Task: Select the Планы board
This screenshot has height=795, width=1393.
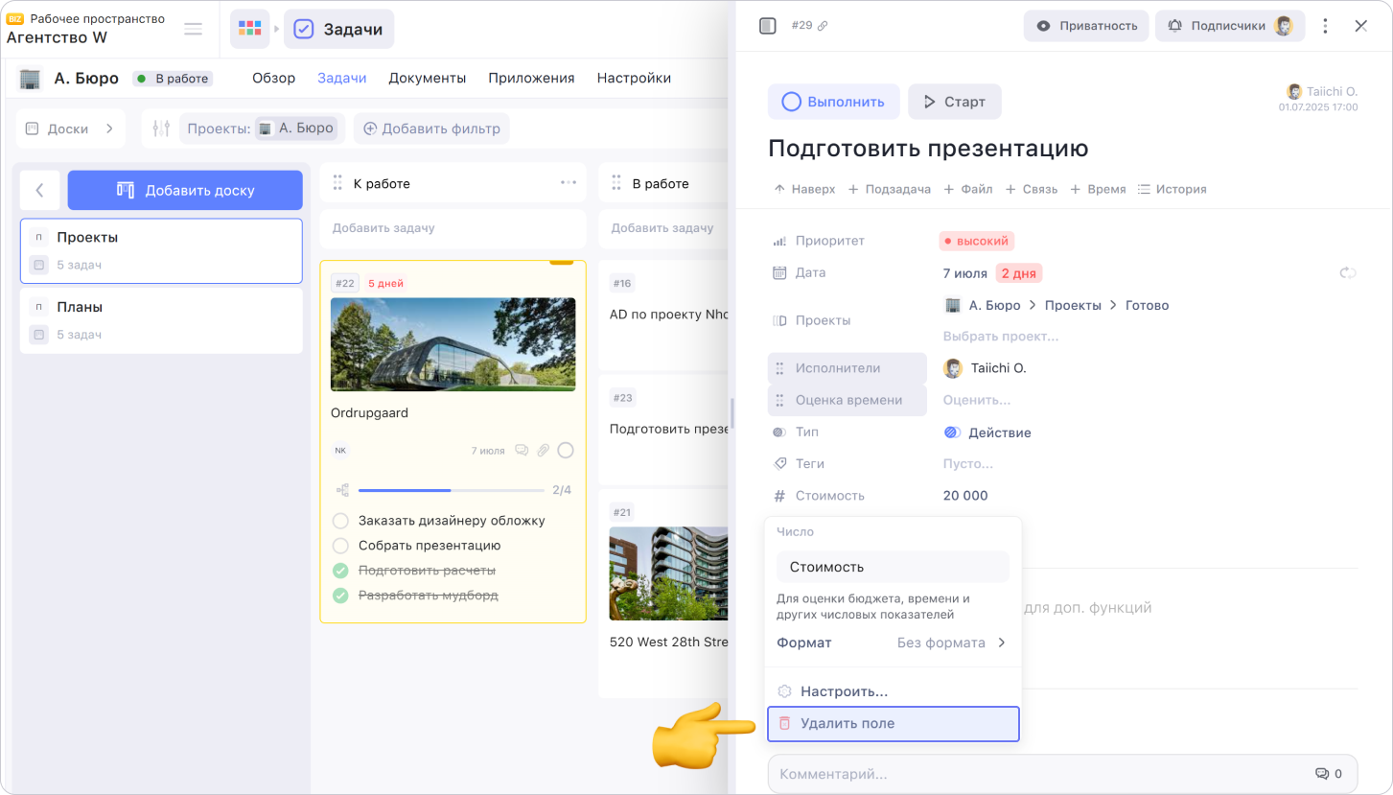Action: pyautogui.click(x=161, y=320)
